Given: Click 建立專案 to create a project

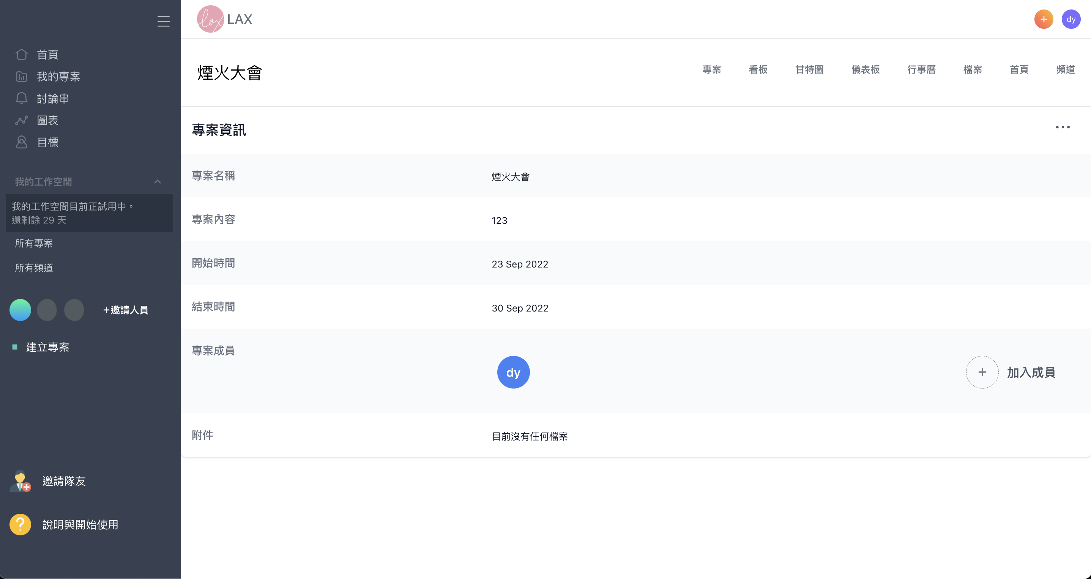Looking at the screenshot, I should coord(47,347).
